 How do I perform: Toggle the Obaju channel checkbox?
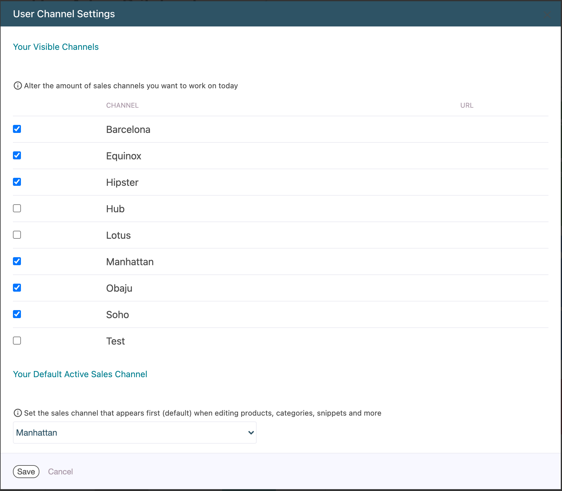[x=17, y=288]
